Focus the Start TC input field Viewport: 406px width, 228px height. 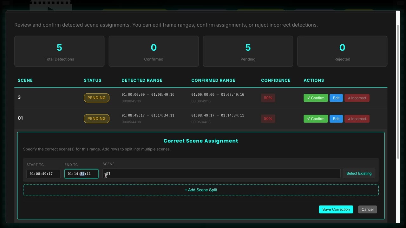coord(43,174)
